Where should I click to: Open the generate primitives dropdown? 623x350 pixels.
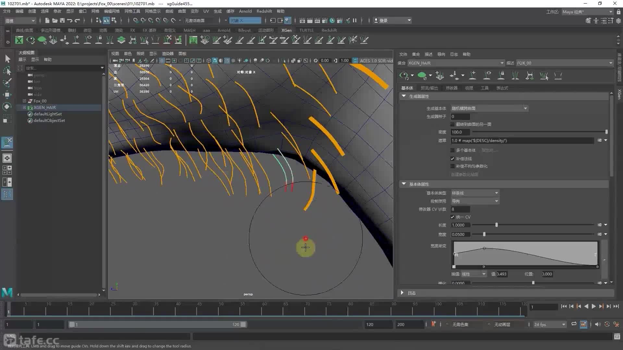point(489,109)
